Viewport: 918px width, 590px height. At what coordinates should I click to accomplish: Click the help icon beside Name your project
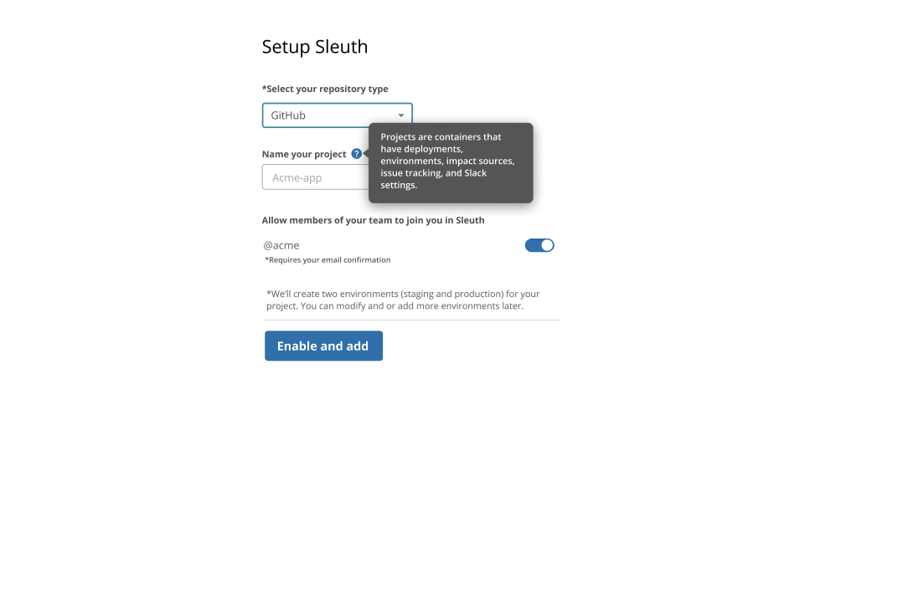[357, 154]
